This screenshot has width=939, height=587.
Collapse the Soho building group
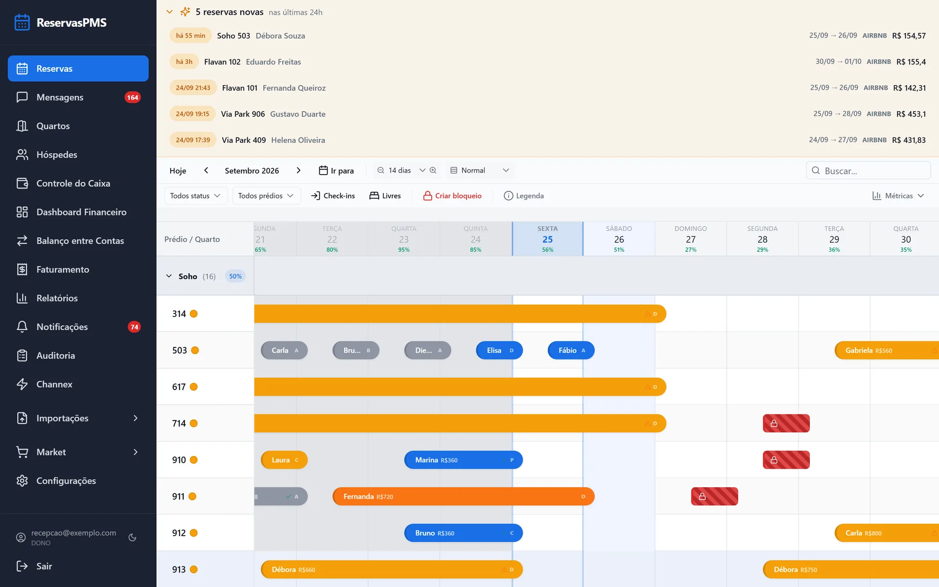[x=169, y=276]
